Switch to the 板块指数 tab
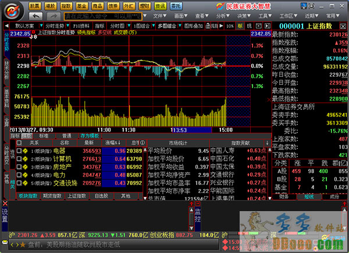 28,196
